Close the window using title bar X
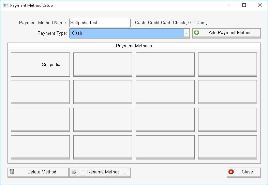This screenshot has height=185, width=268. [x=259, y=5]
